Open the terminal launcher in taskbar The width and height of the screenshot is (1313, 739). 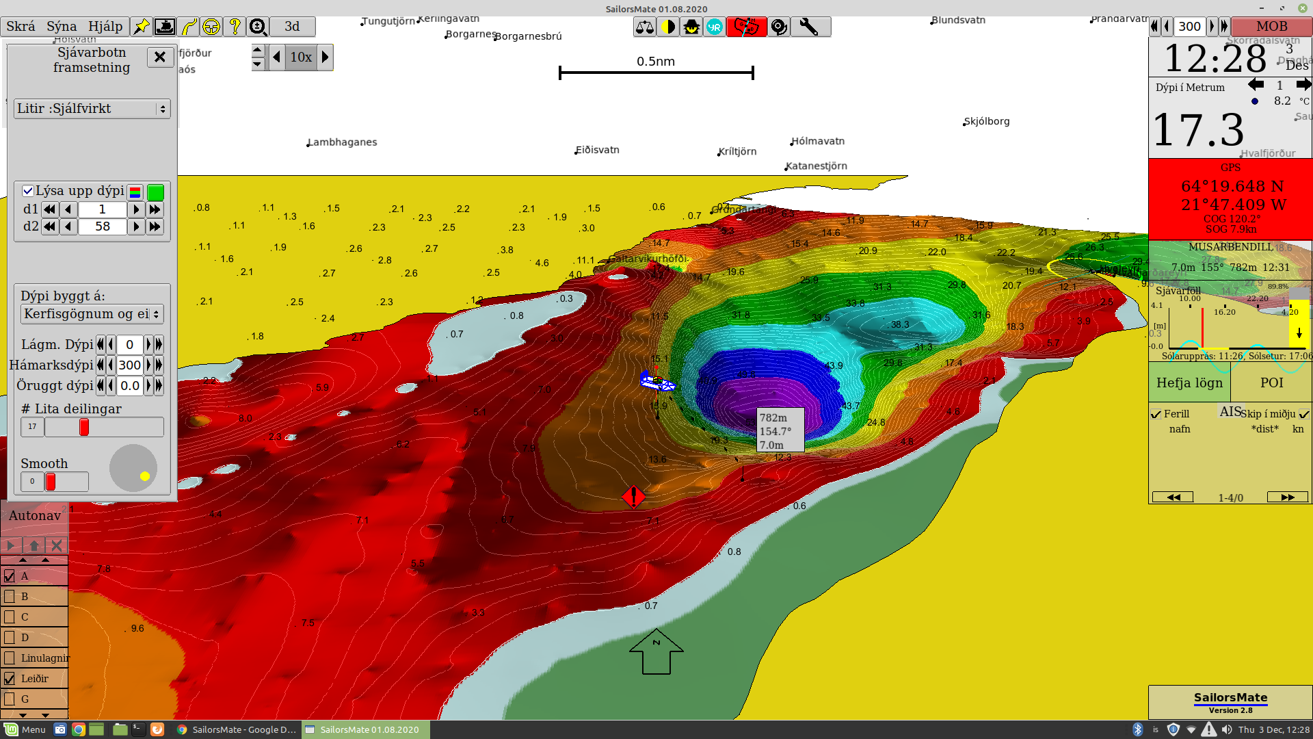(x=138, y=729)
